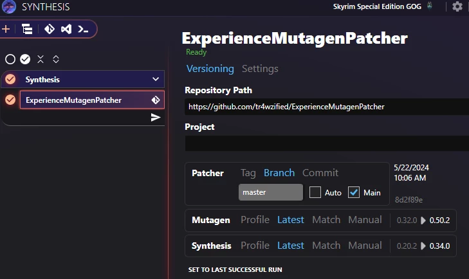Click the commit hash 8d2f89e
The image size is (469, 279).
pos(409,200)
